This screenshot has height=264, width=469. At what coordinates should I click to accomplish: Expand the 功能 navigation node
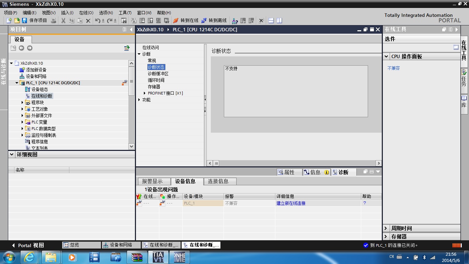coord(139,100)
